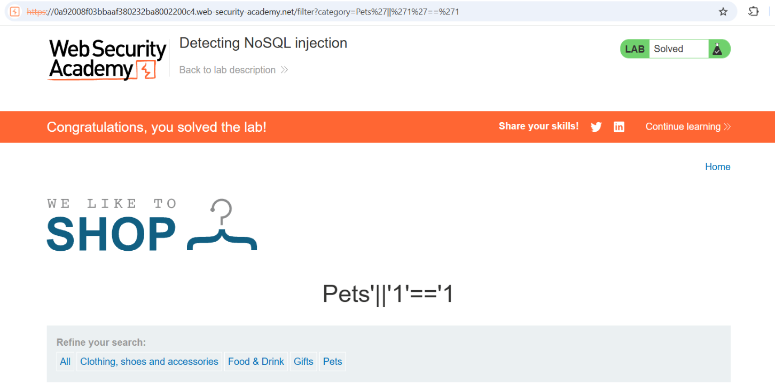Open Back to lab description link

pos(228,70)
